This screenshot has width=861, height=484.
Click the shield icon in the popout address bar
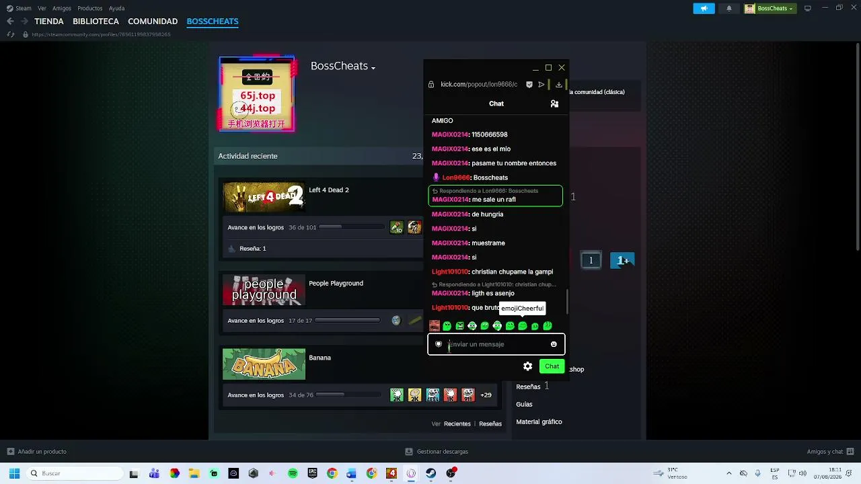click(529, 85)
